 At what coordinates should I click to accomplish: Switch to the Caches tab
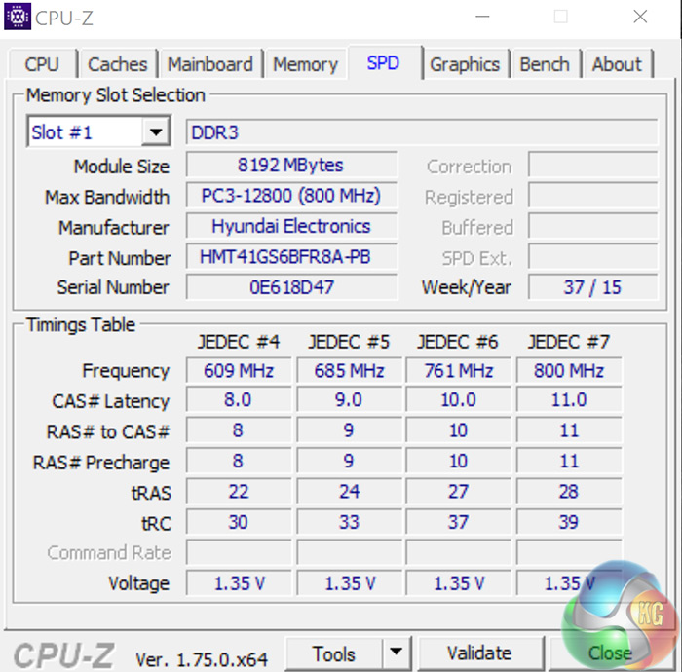tap(118, 64)
